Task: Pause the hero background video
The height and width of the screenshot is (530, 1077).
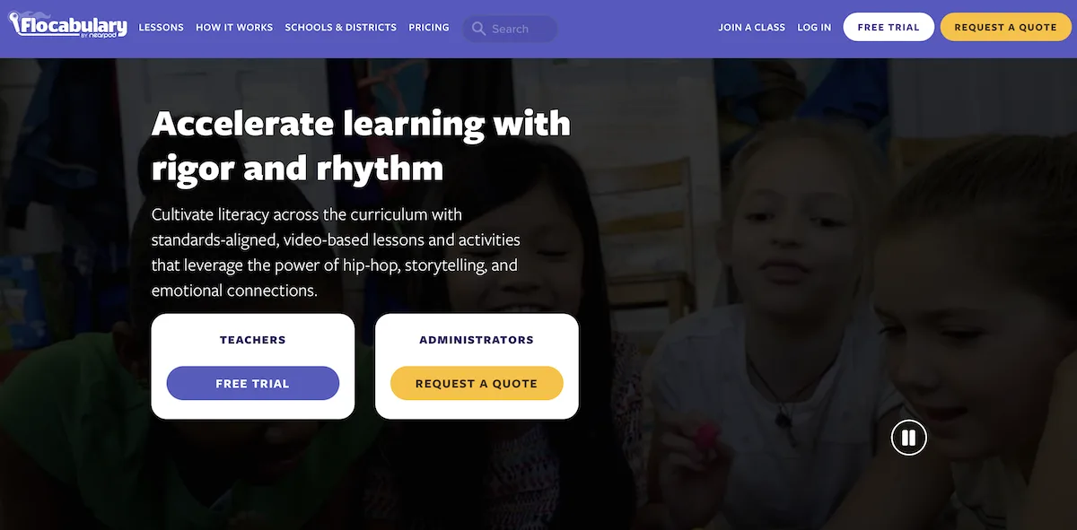Action: click(x=908, y=438)
